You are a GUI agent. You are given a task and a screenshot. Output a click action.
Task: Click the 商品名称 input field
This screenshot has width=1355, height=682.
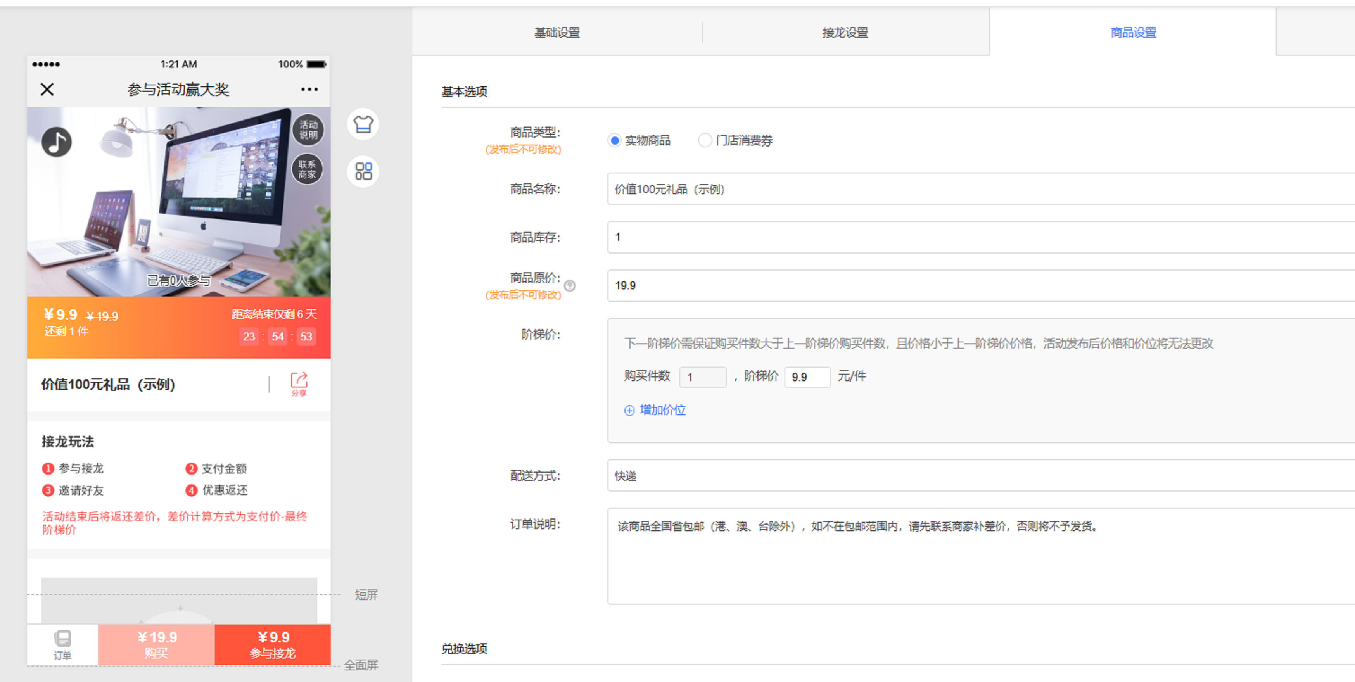978,189
